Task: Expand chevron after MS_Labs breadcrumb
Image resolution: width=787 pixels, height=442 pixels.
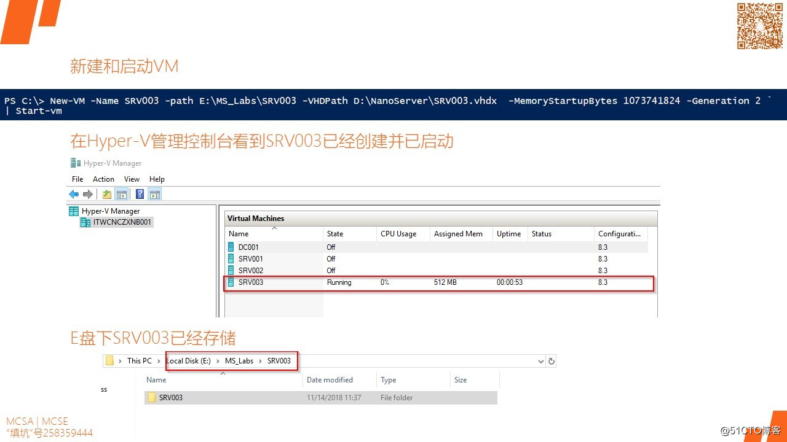Action: (x=261, y=361)
